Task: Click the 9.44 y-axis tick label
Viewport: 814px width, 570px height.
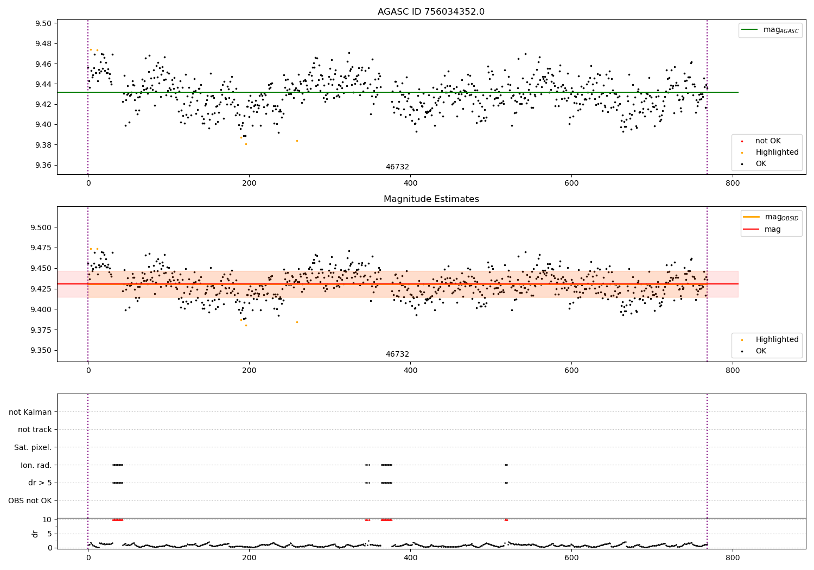Action: [43, 84]
